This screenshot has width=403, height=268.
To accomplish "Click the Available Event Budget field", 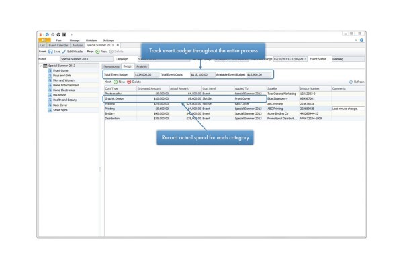I will 259,74.
